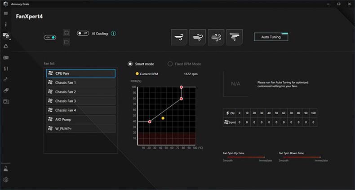The width and height of the screenshot is (355, 190).
Task: Select Chassis Fan 1 in the fan list
Action: click(x=81, y=82)
